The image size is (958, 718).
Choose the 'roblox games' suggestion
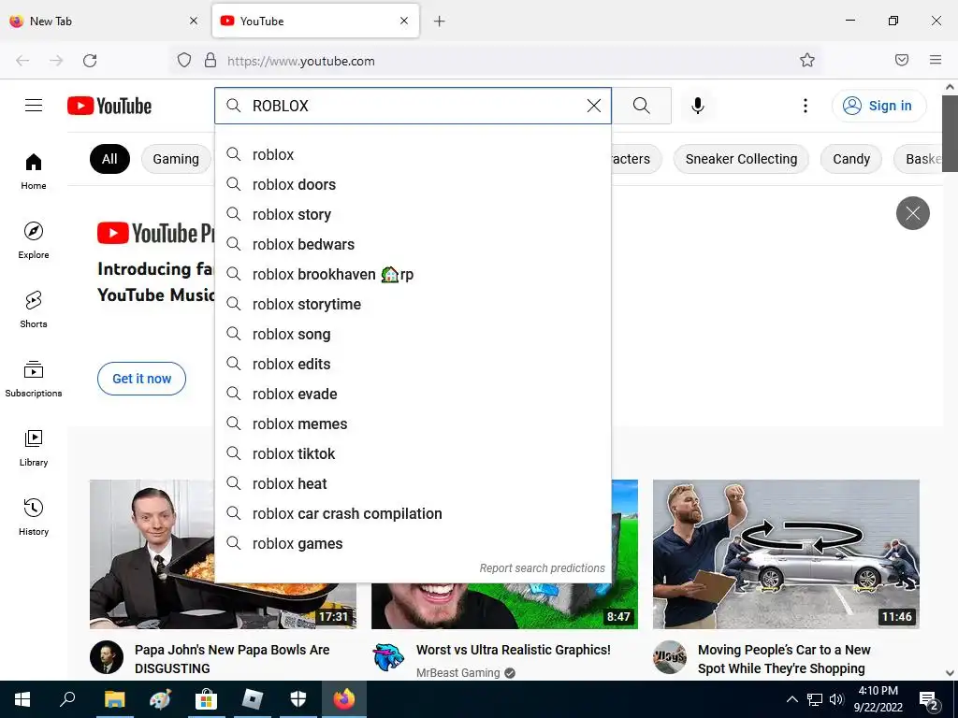[x=413, y=543]
